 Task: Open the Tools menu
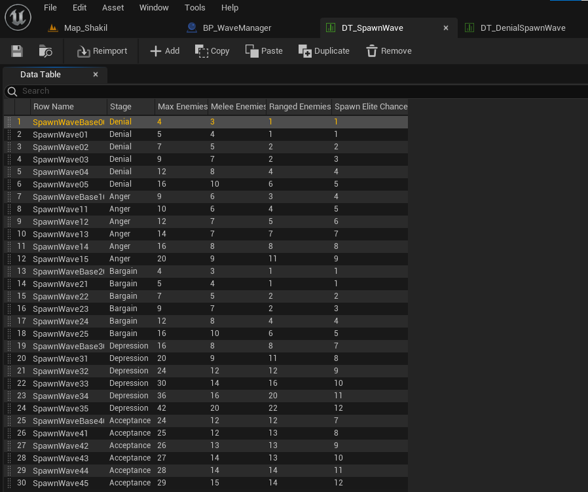click(194, 7)
